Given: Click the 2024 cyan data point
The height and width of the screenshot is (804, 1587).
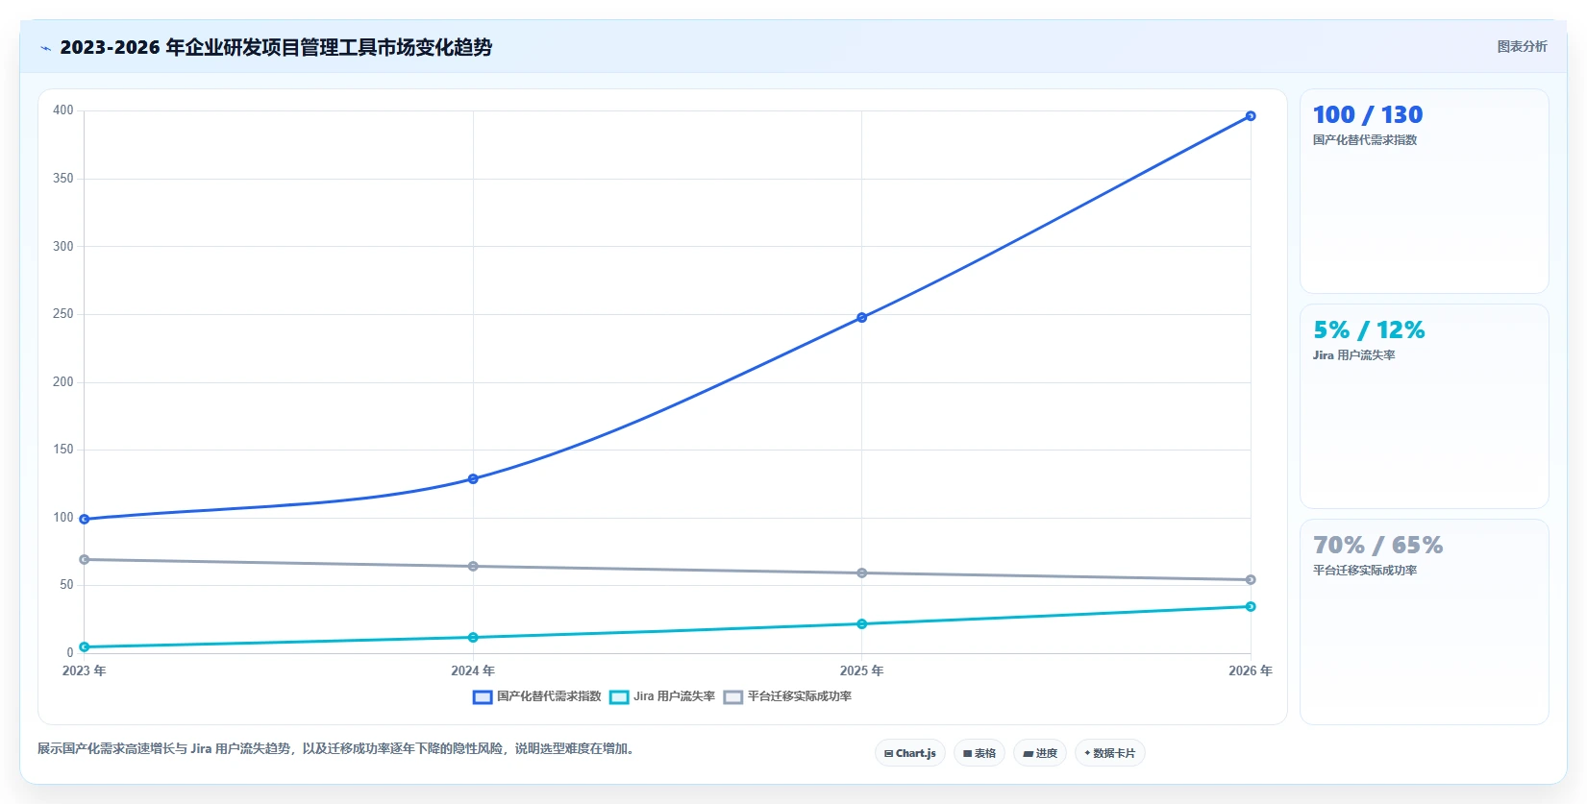Looking at the screenshot, I should 473,637.
